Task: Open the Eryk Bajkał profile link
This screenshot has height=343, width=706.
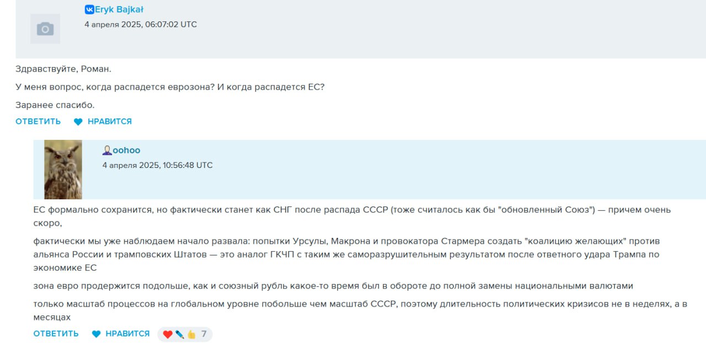Action: 119,9
